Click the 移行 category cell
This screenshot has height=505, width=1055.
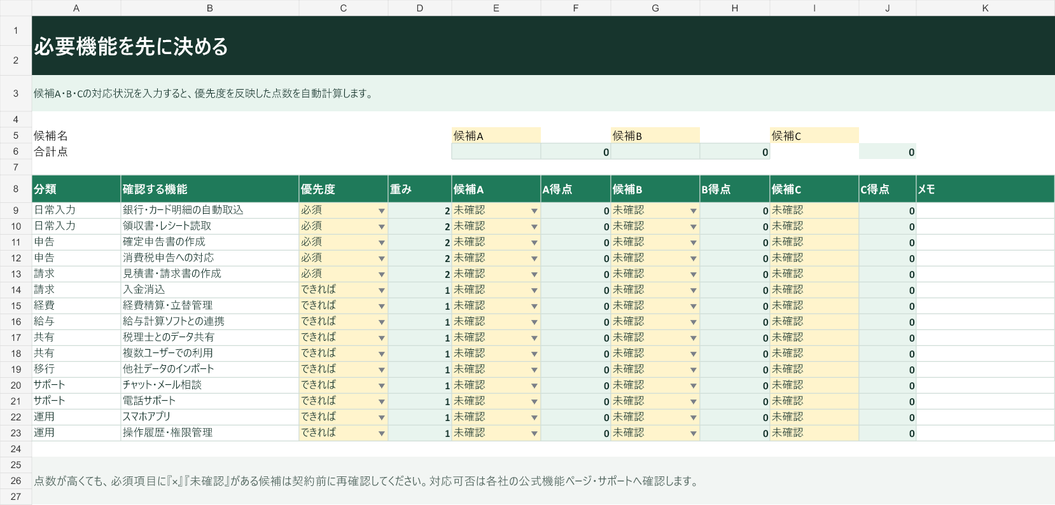(x=76, y=370)
